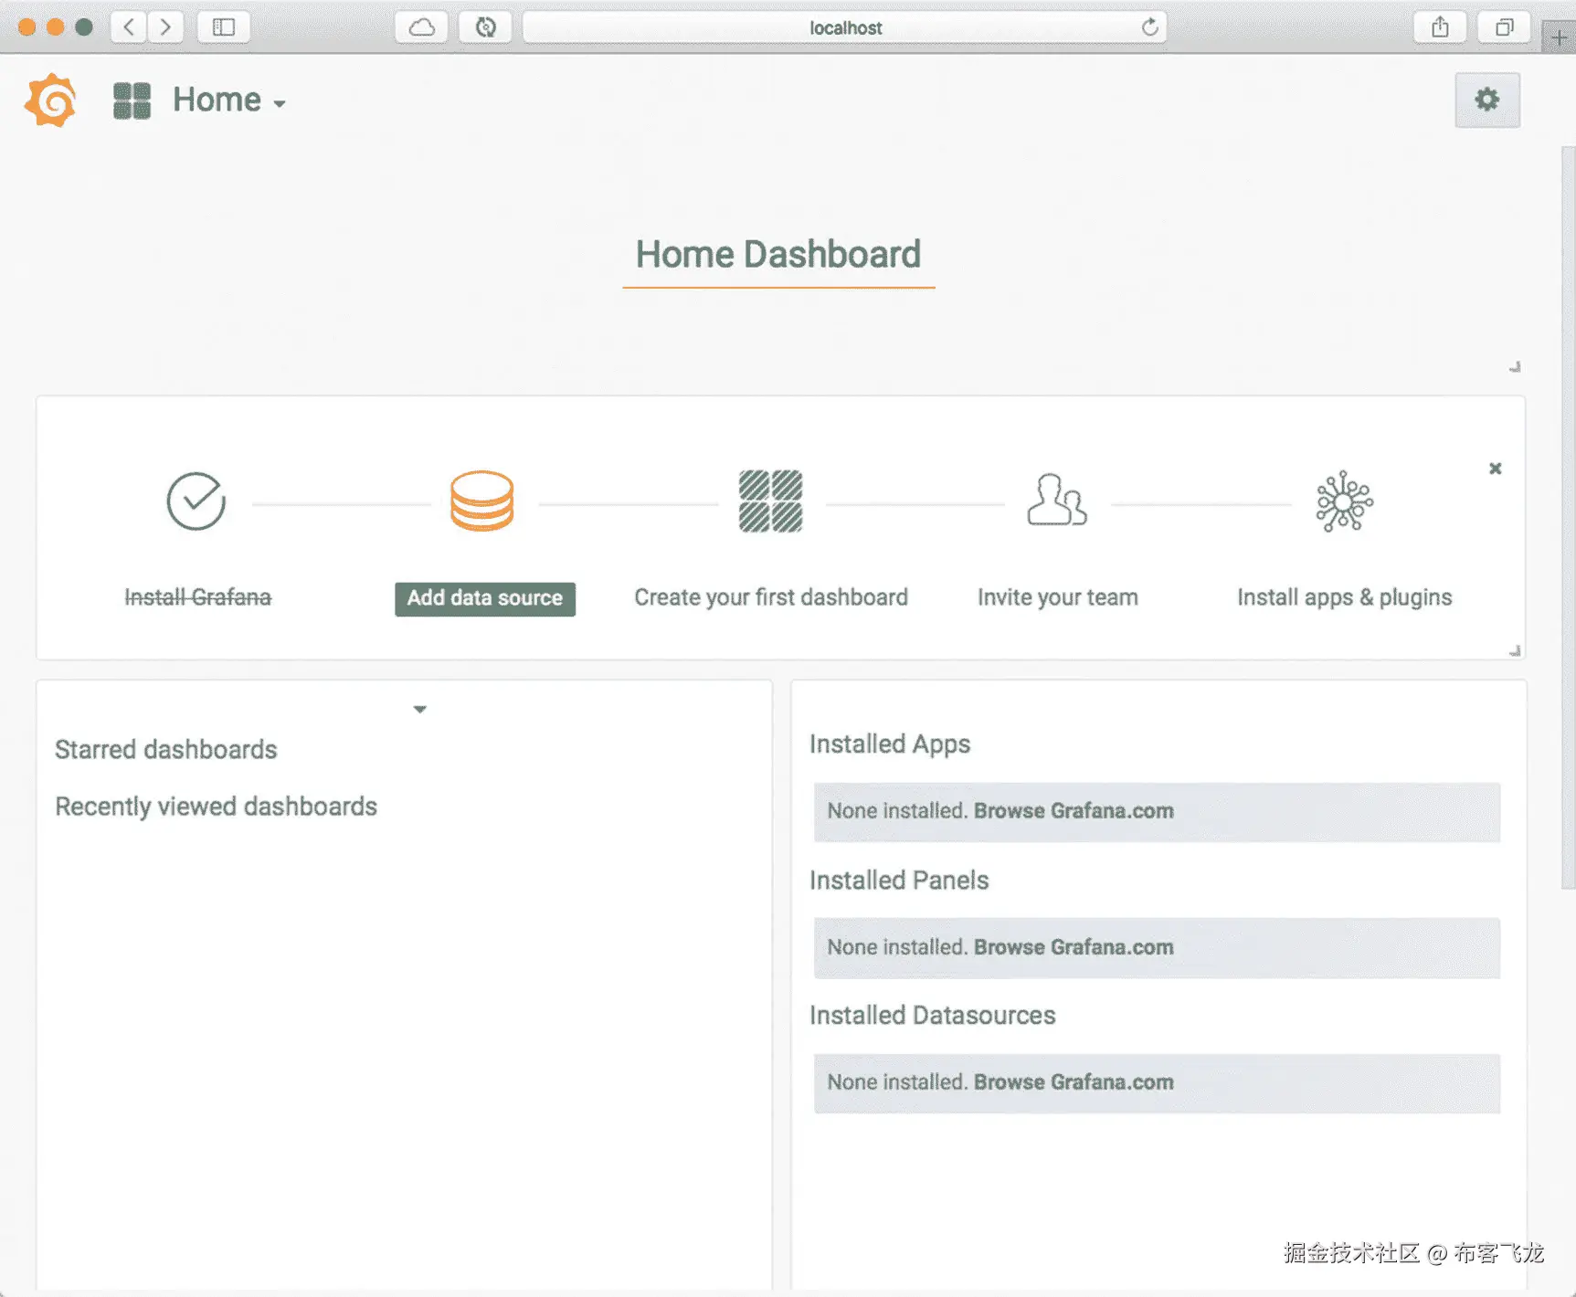Click the striped dashboard grid icon
The image size is (1576, 1297).
pyautogui.click(x=770, y=501)
